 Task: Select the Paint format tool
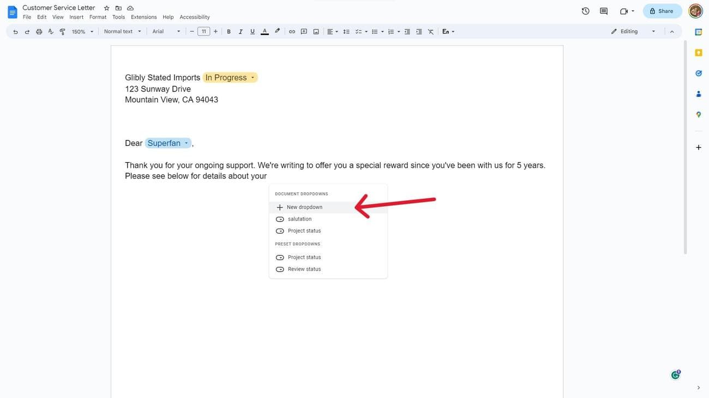click(62, 32)
